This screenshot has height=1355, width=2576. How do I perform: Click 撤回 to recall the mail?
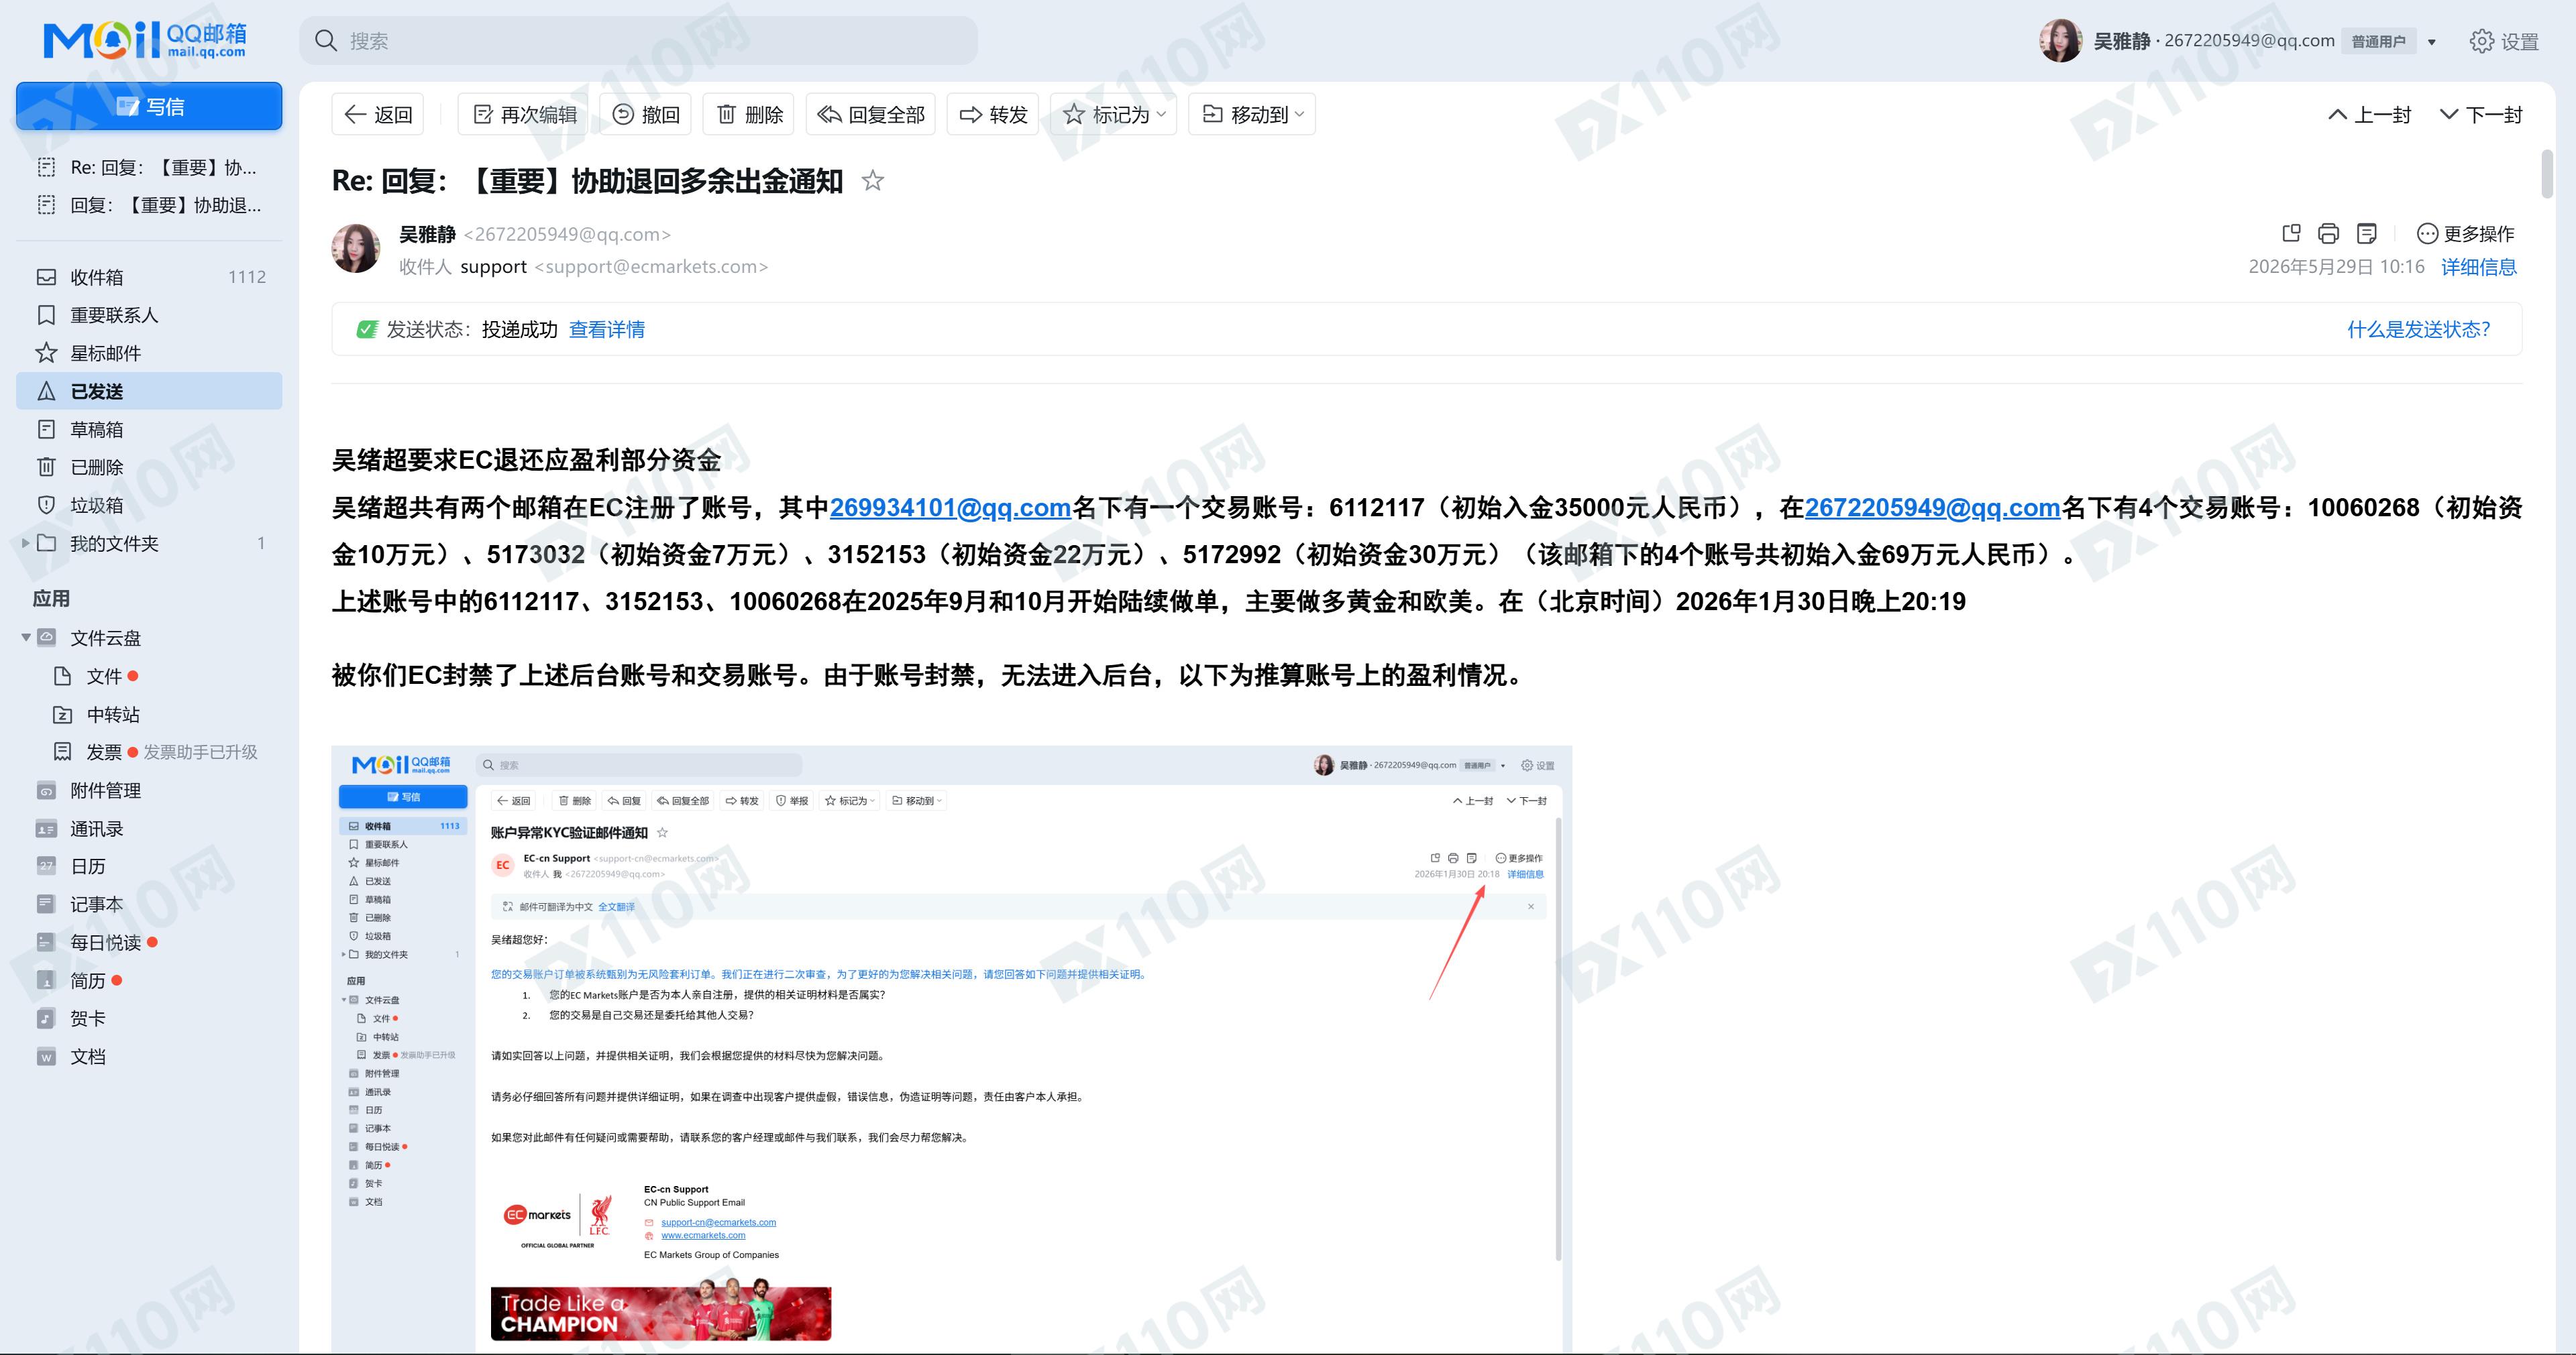click(x=646, y=115)
